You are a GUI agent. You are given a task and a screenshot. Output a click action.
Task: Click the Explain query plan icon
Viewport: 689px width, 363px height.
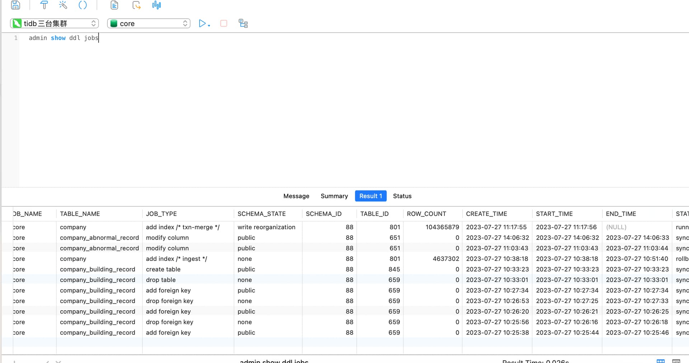[243, 23]
